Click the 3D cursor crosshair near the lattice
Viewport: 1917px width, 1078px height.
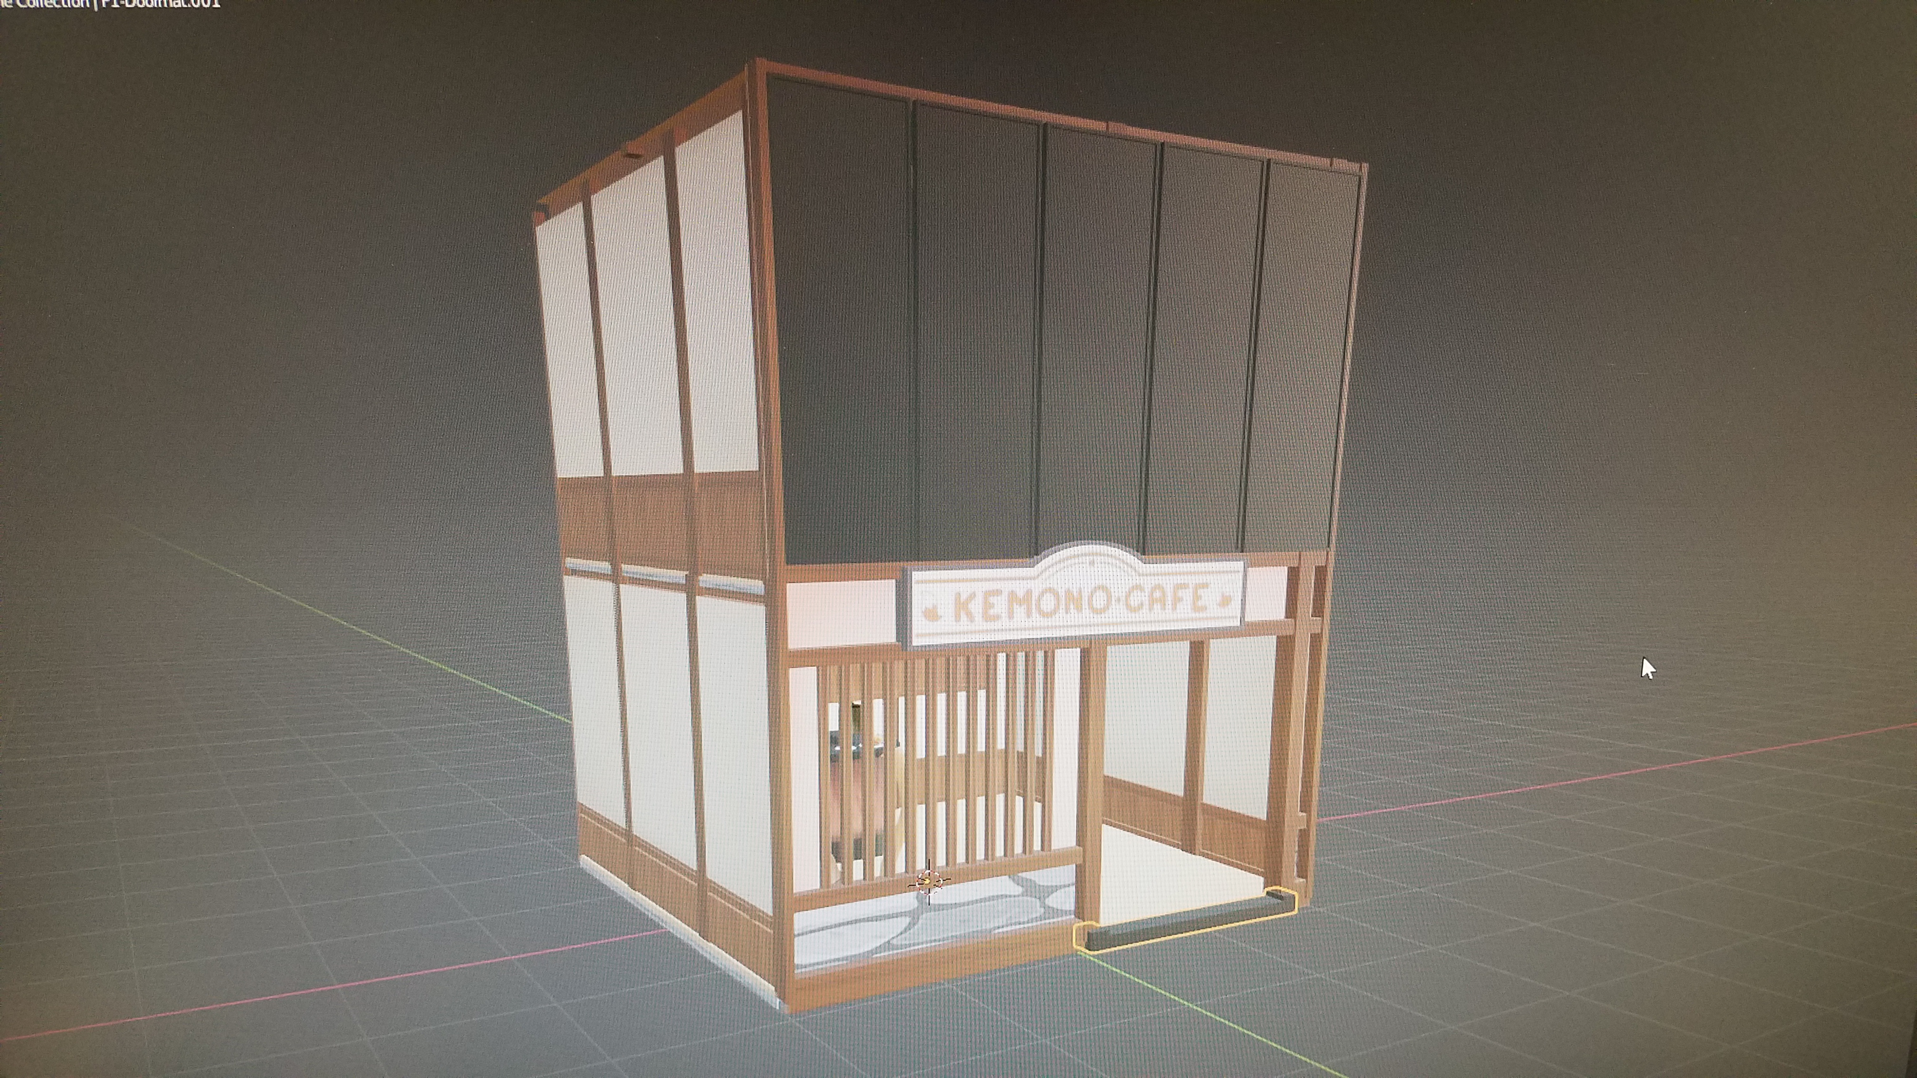point(929,882)
